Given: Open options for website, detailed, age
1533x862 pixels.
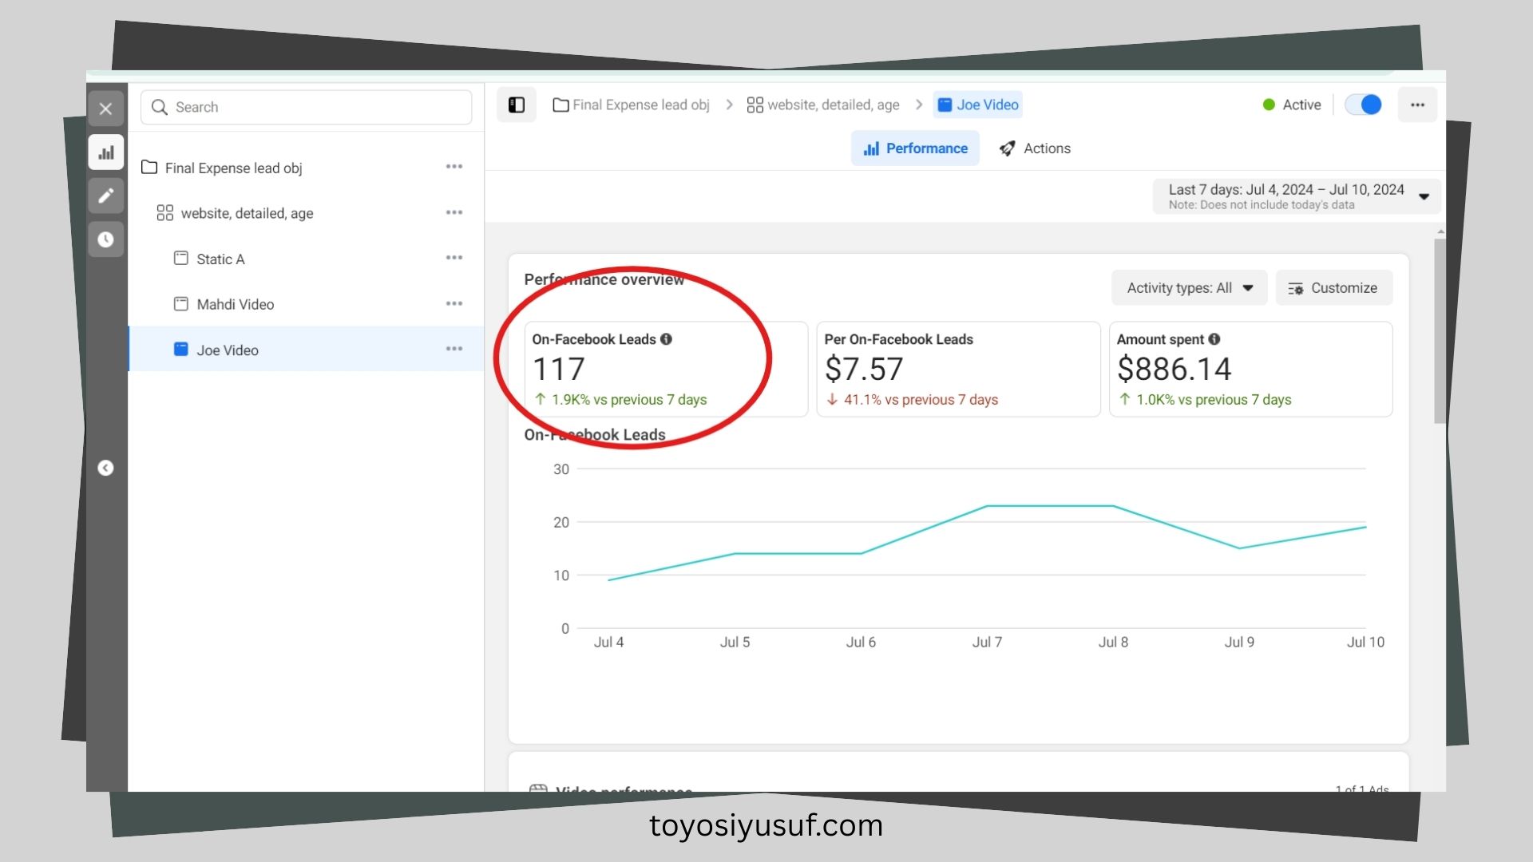Looking at the screenshot, I should (454, 212).
